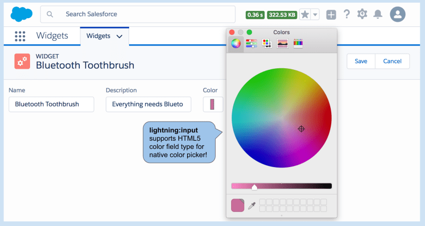Select the color wheel picker tab

coord(236,43)
